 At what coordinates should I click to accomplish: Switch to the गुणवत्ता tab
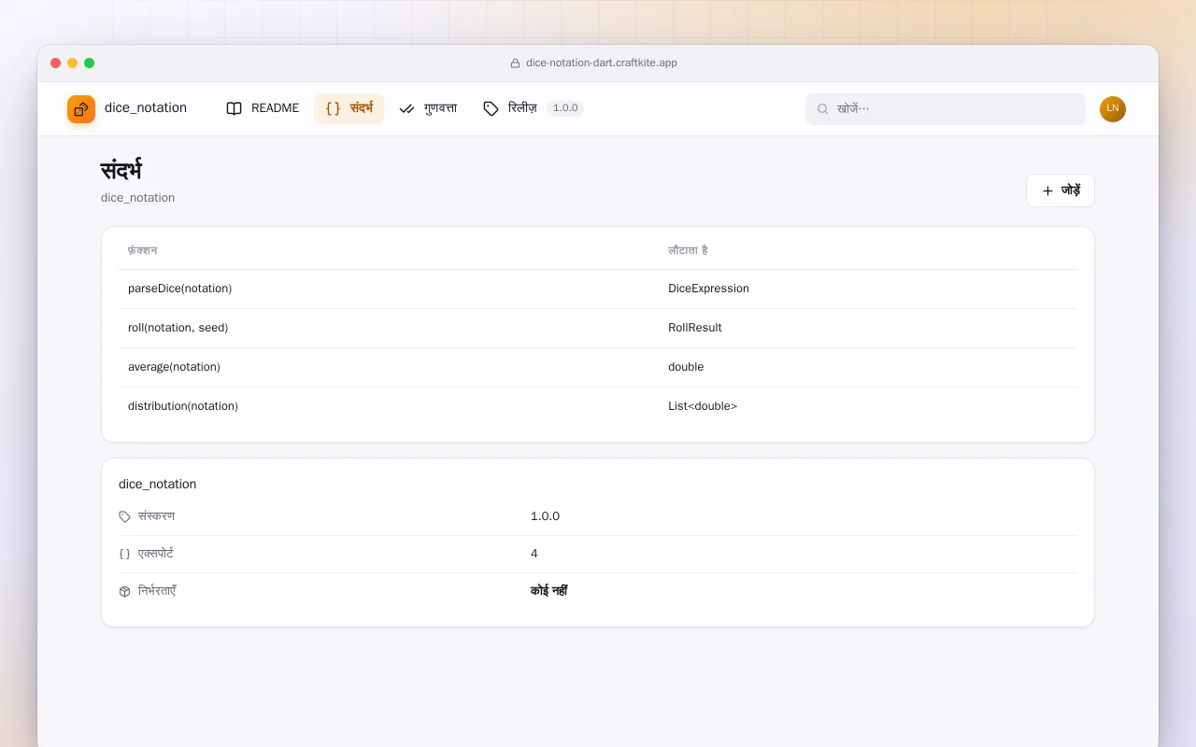click(x=428, y=108)
